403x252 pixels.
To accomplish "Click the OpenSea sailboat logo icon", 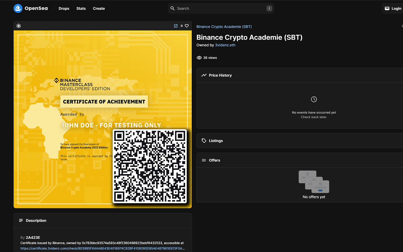I will point(18,8).
